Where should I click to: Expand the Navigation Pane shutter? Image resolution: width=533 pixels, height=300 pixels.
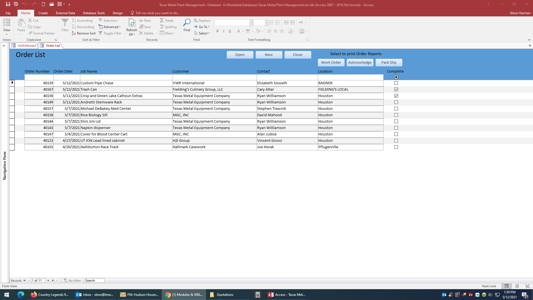[x=4, y=46]
